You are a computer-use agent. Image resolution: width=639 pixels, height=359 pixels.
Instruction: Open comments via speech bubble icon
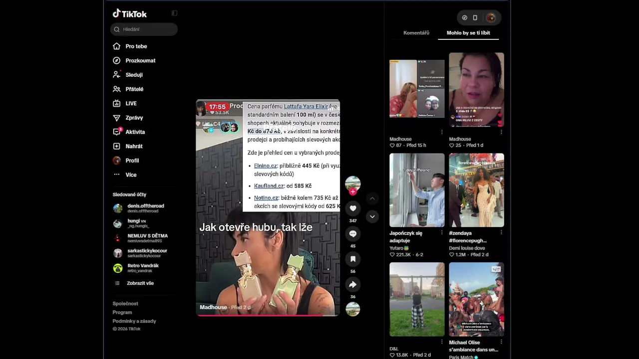point(353,234)
